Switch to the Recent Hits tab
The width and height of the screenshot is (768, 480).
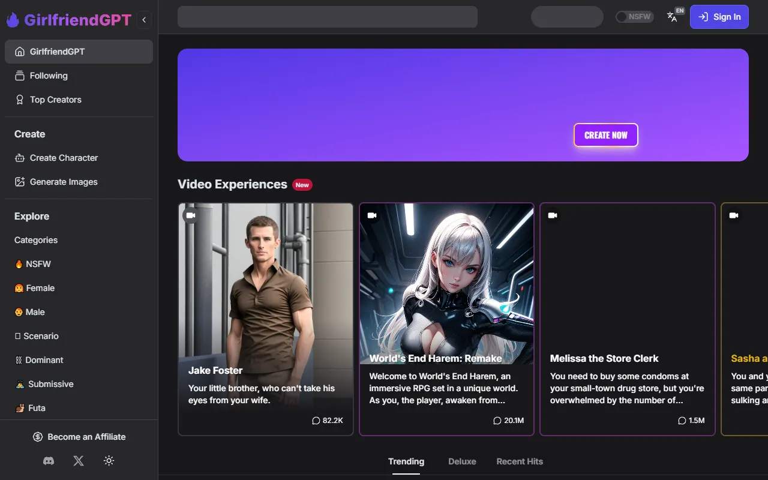[x=520, y=461]
